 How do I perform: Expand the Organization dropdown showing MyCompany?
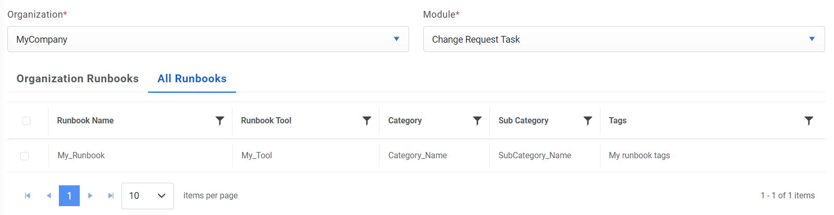click(208, 39)
